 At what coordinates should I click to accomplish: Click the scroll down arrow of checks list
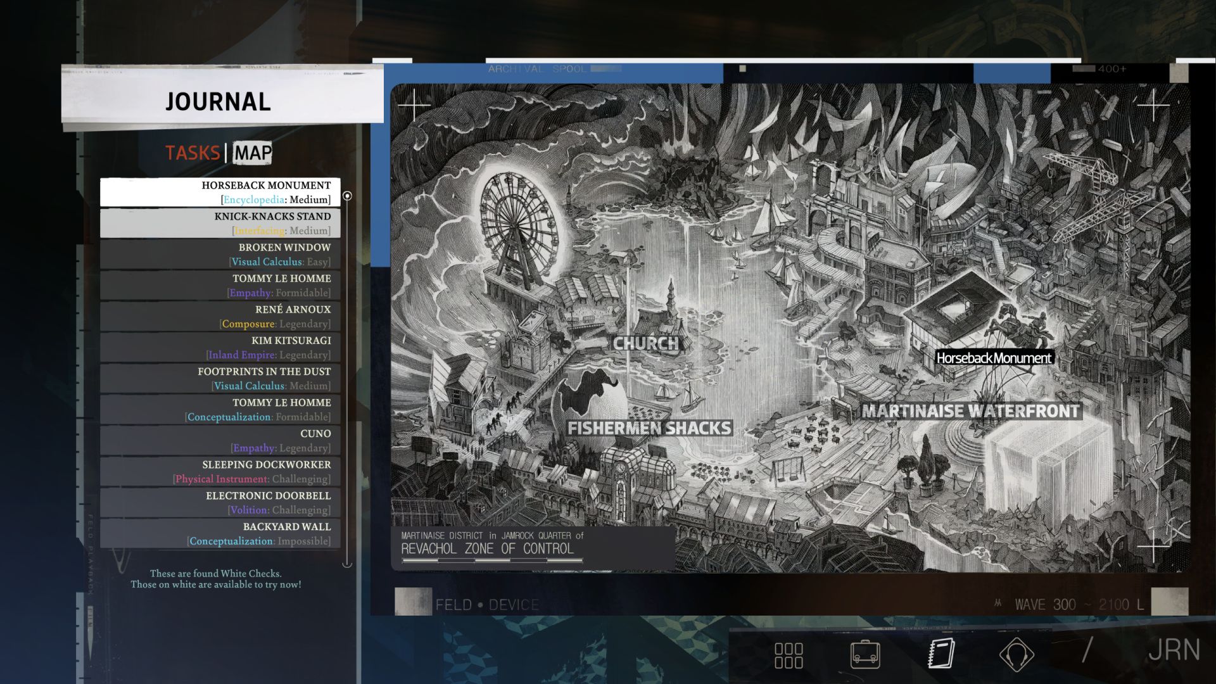[347, 564]
